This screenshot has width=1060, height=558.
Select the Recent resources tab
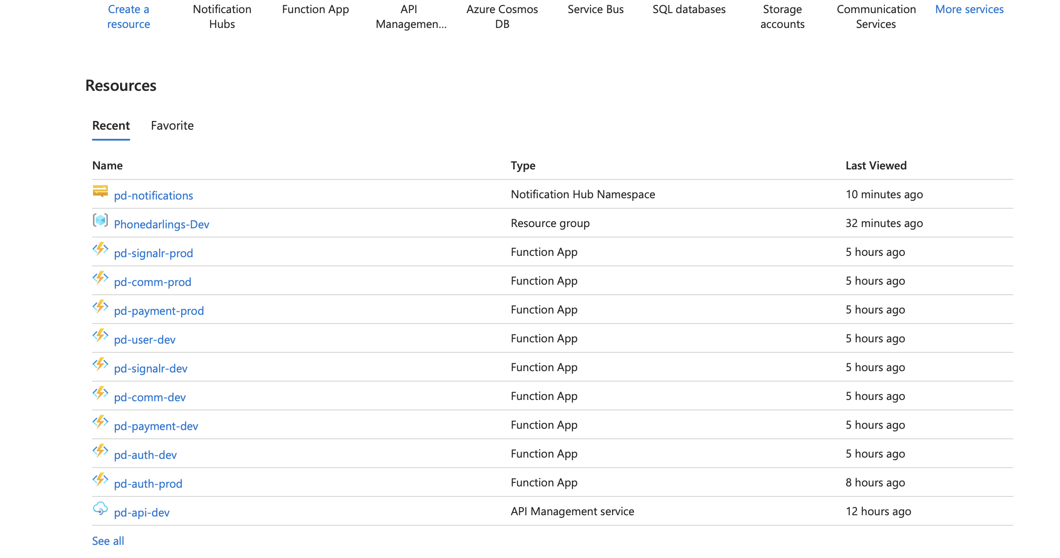point(111,126)
